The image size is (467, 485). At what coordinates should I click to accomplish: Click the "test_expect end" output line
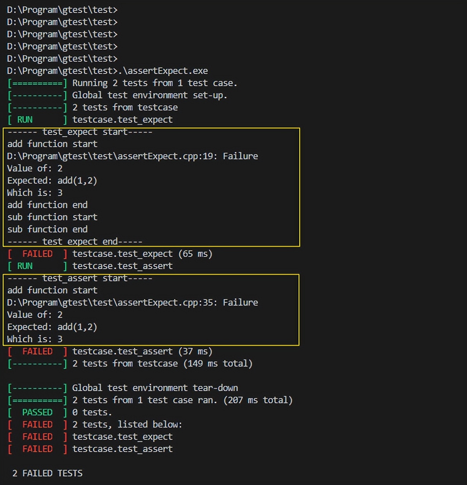74,242
